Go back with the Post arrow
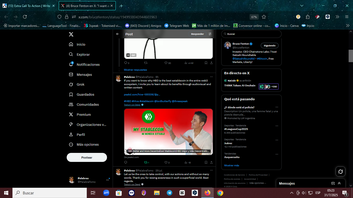Viewport: 353px width, 198px height. tap(118, 34)
